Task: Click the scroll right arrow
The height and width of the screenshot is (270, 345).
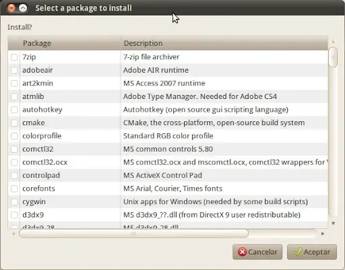Action: pyautogui.click(x=323, y=234)
